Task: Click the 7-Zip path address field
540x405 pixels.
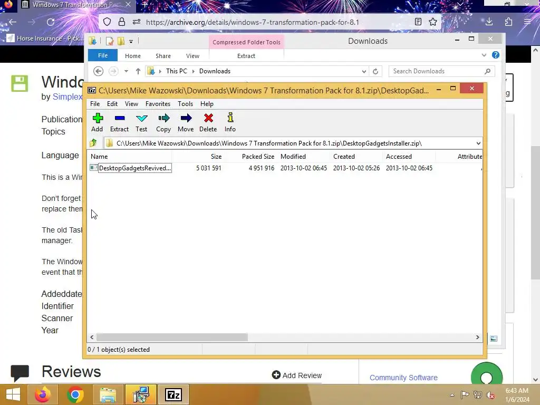Action: pos(290,143)
